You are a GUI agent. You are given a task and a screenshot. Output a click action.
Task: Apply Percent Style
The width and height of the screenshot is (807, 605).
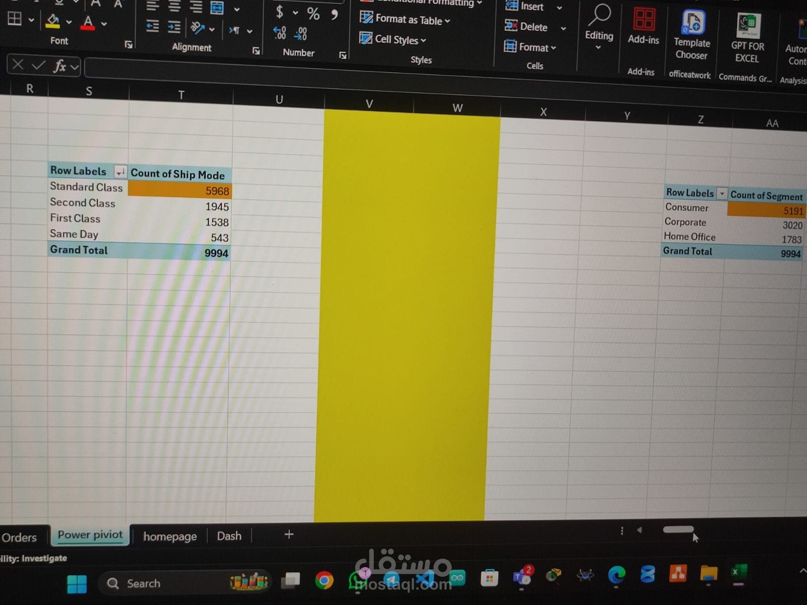(313, 14)
